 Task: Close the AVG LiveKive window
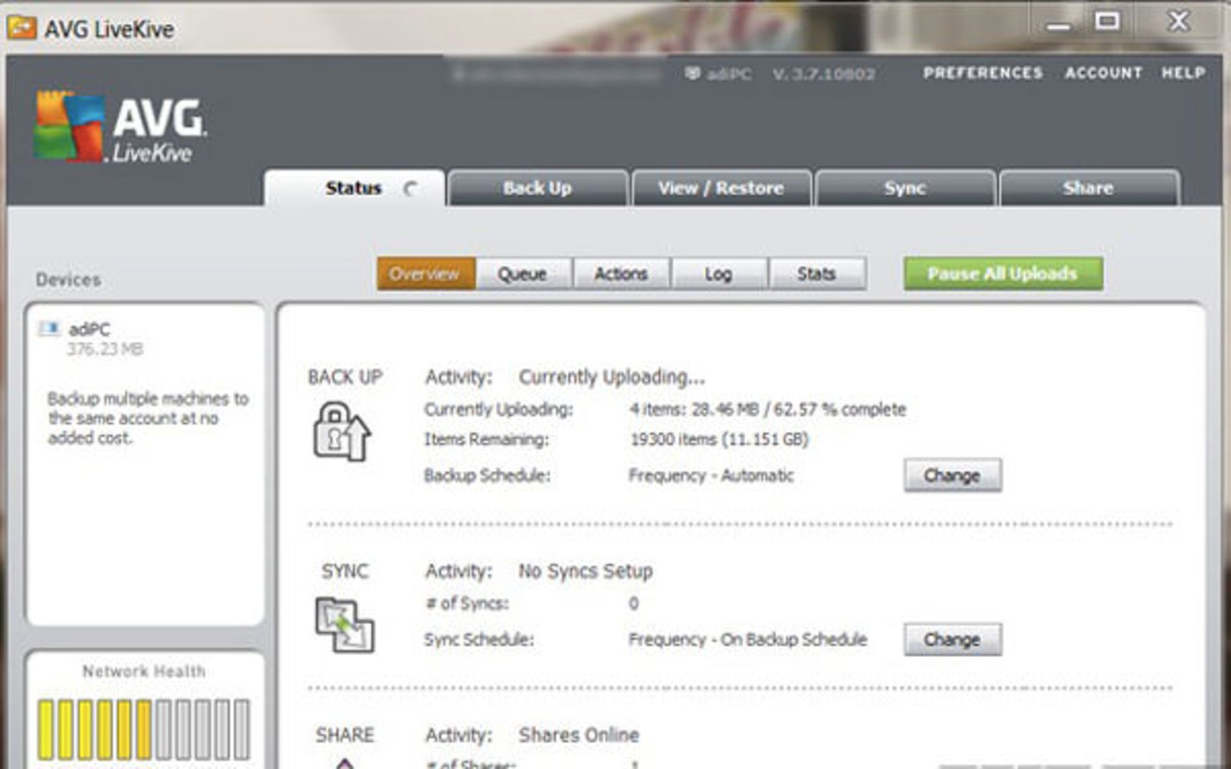1178,23
